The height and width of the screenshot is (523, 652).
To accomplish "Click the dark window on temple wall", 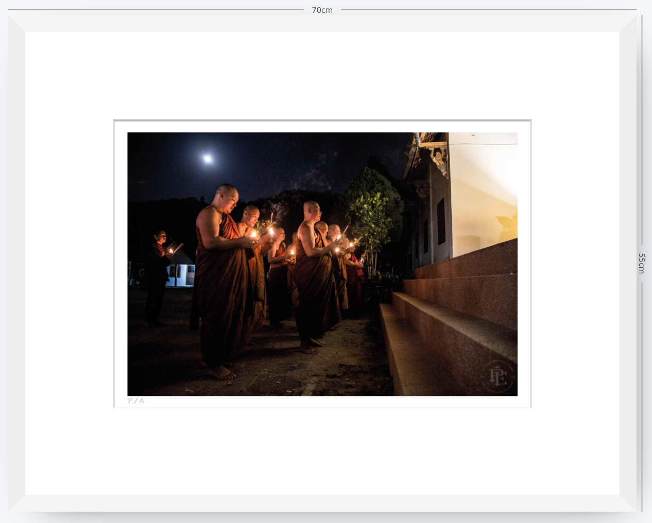I will (x=441, y=221).
